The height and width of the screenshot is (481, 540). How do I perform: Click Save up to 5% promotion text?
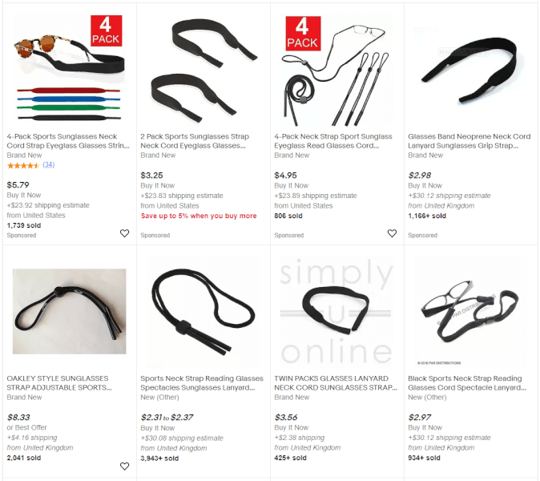tap(199, 216)
